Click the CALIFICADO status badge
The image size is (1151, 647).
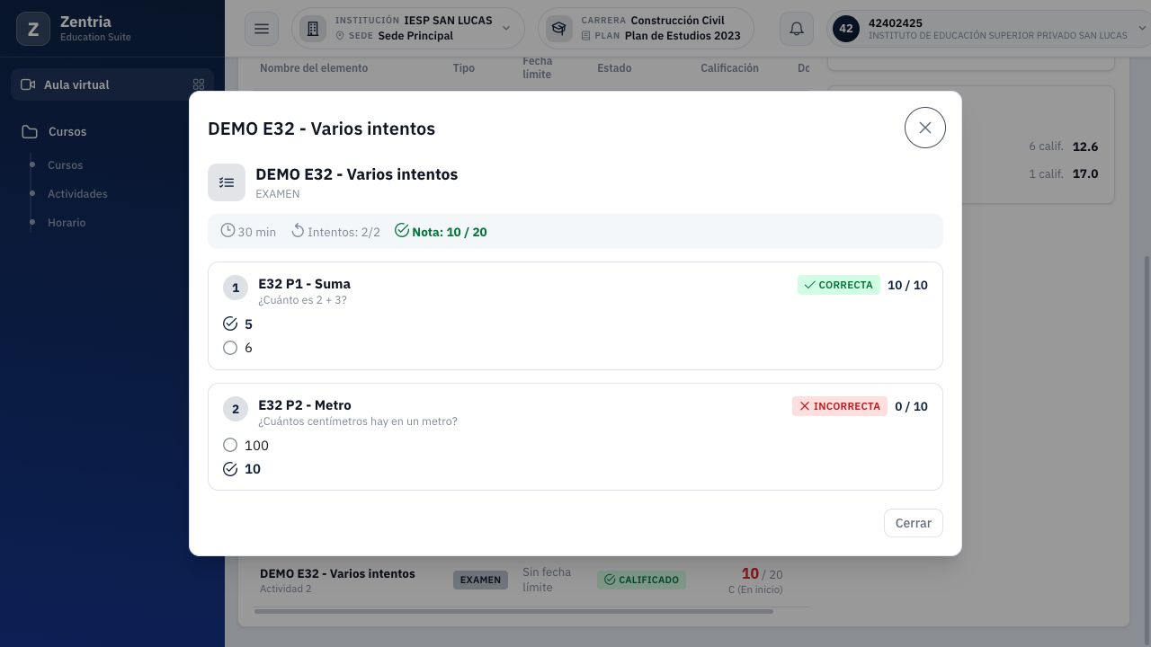[641, 580]
